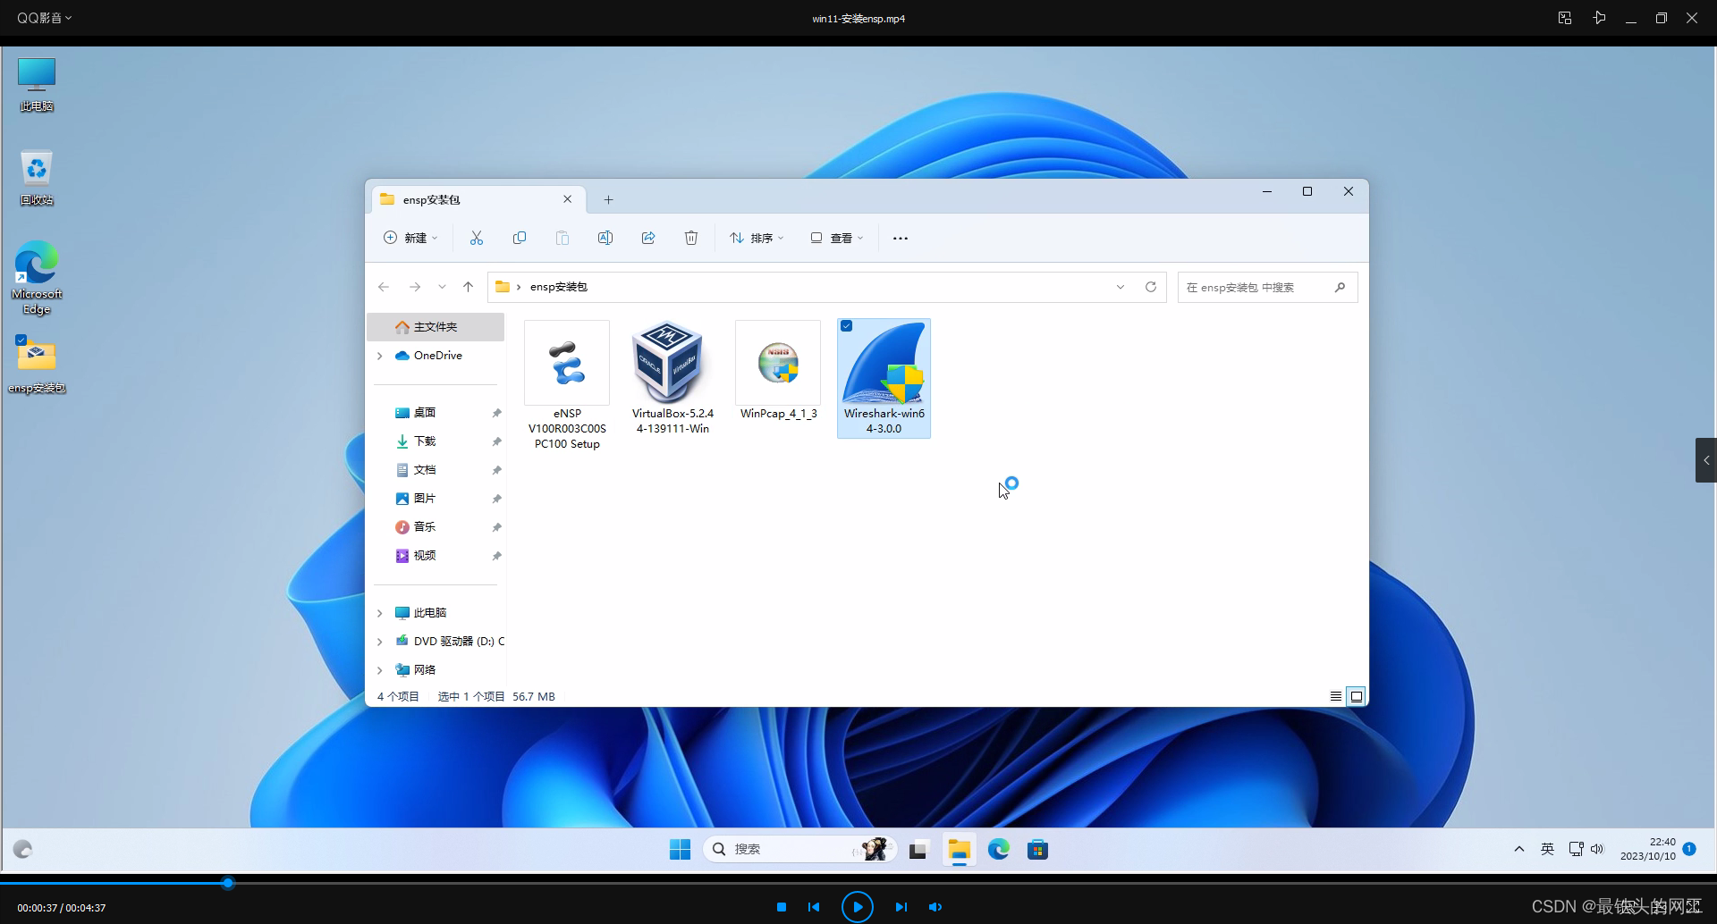Open Microsoft Store from taskbar
The width and height of the screenshot is (1717, 924).
pyautogui.click(x=1037, y=850)
